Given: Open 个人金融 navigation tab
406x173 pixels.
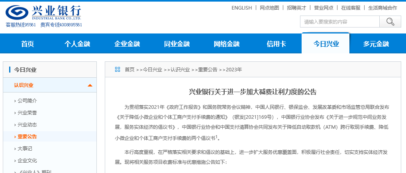Looking at the screenshot, I should coord(77,44).
